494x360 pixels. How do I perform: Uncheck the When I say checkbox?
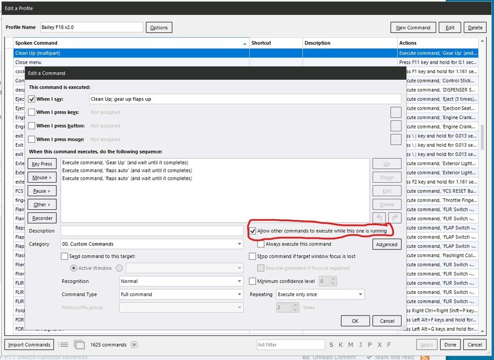tap(32, 99)
